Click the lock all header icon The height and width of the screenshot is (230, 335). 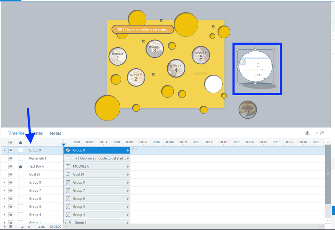click(x=20, y=142)
